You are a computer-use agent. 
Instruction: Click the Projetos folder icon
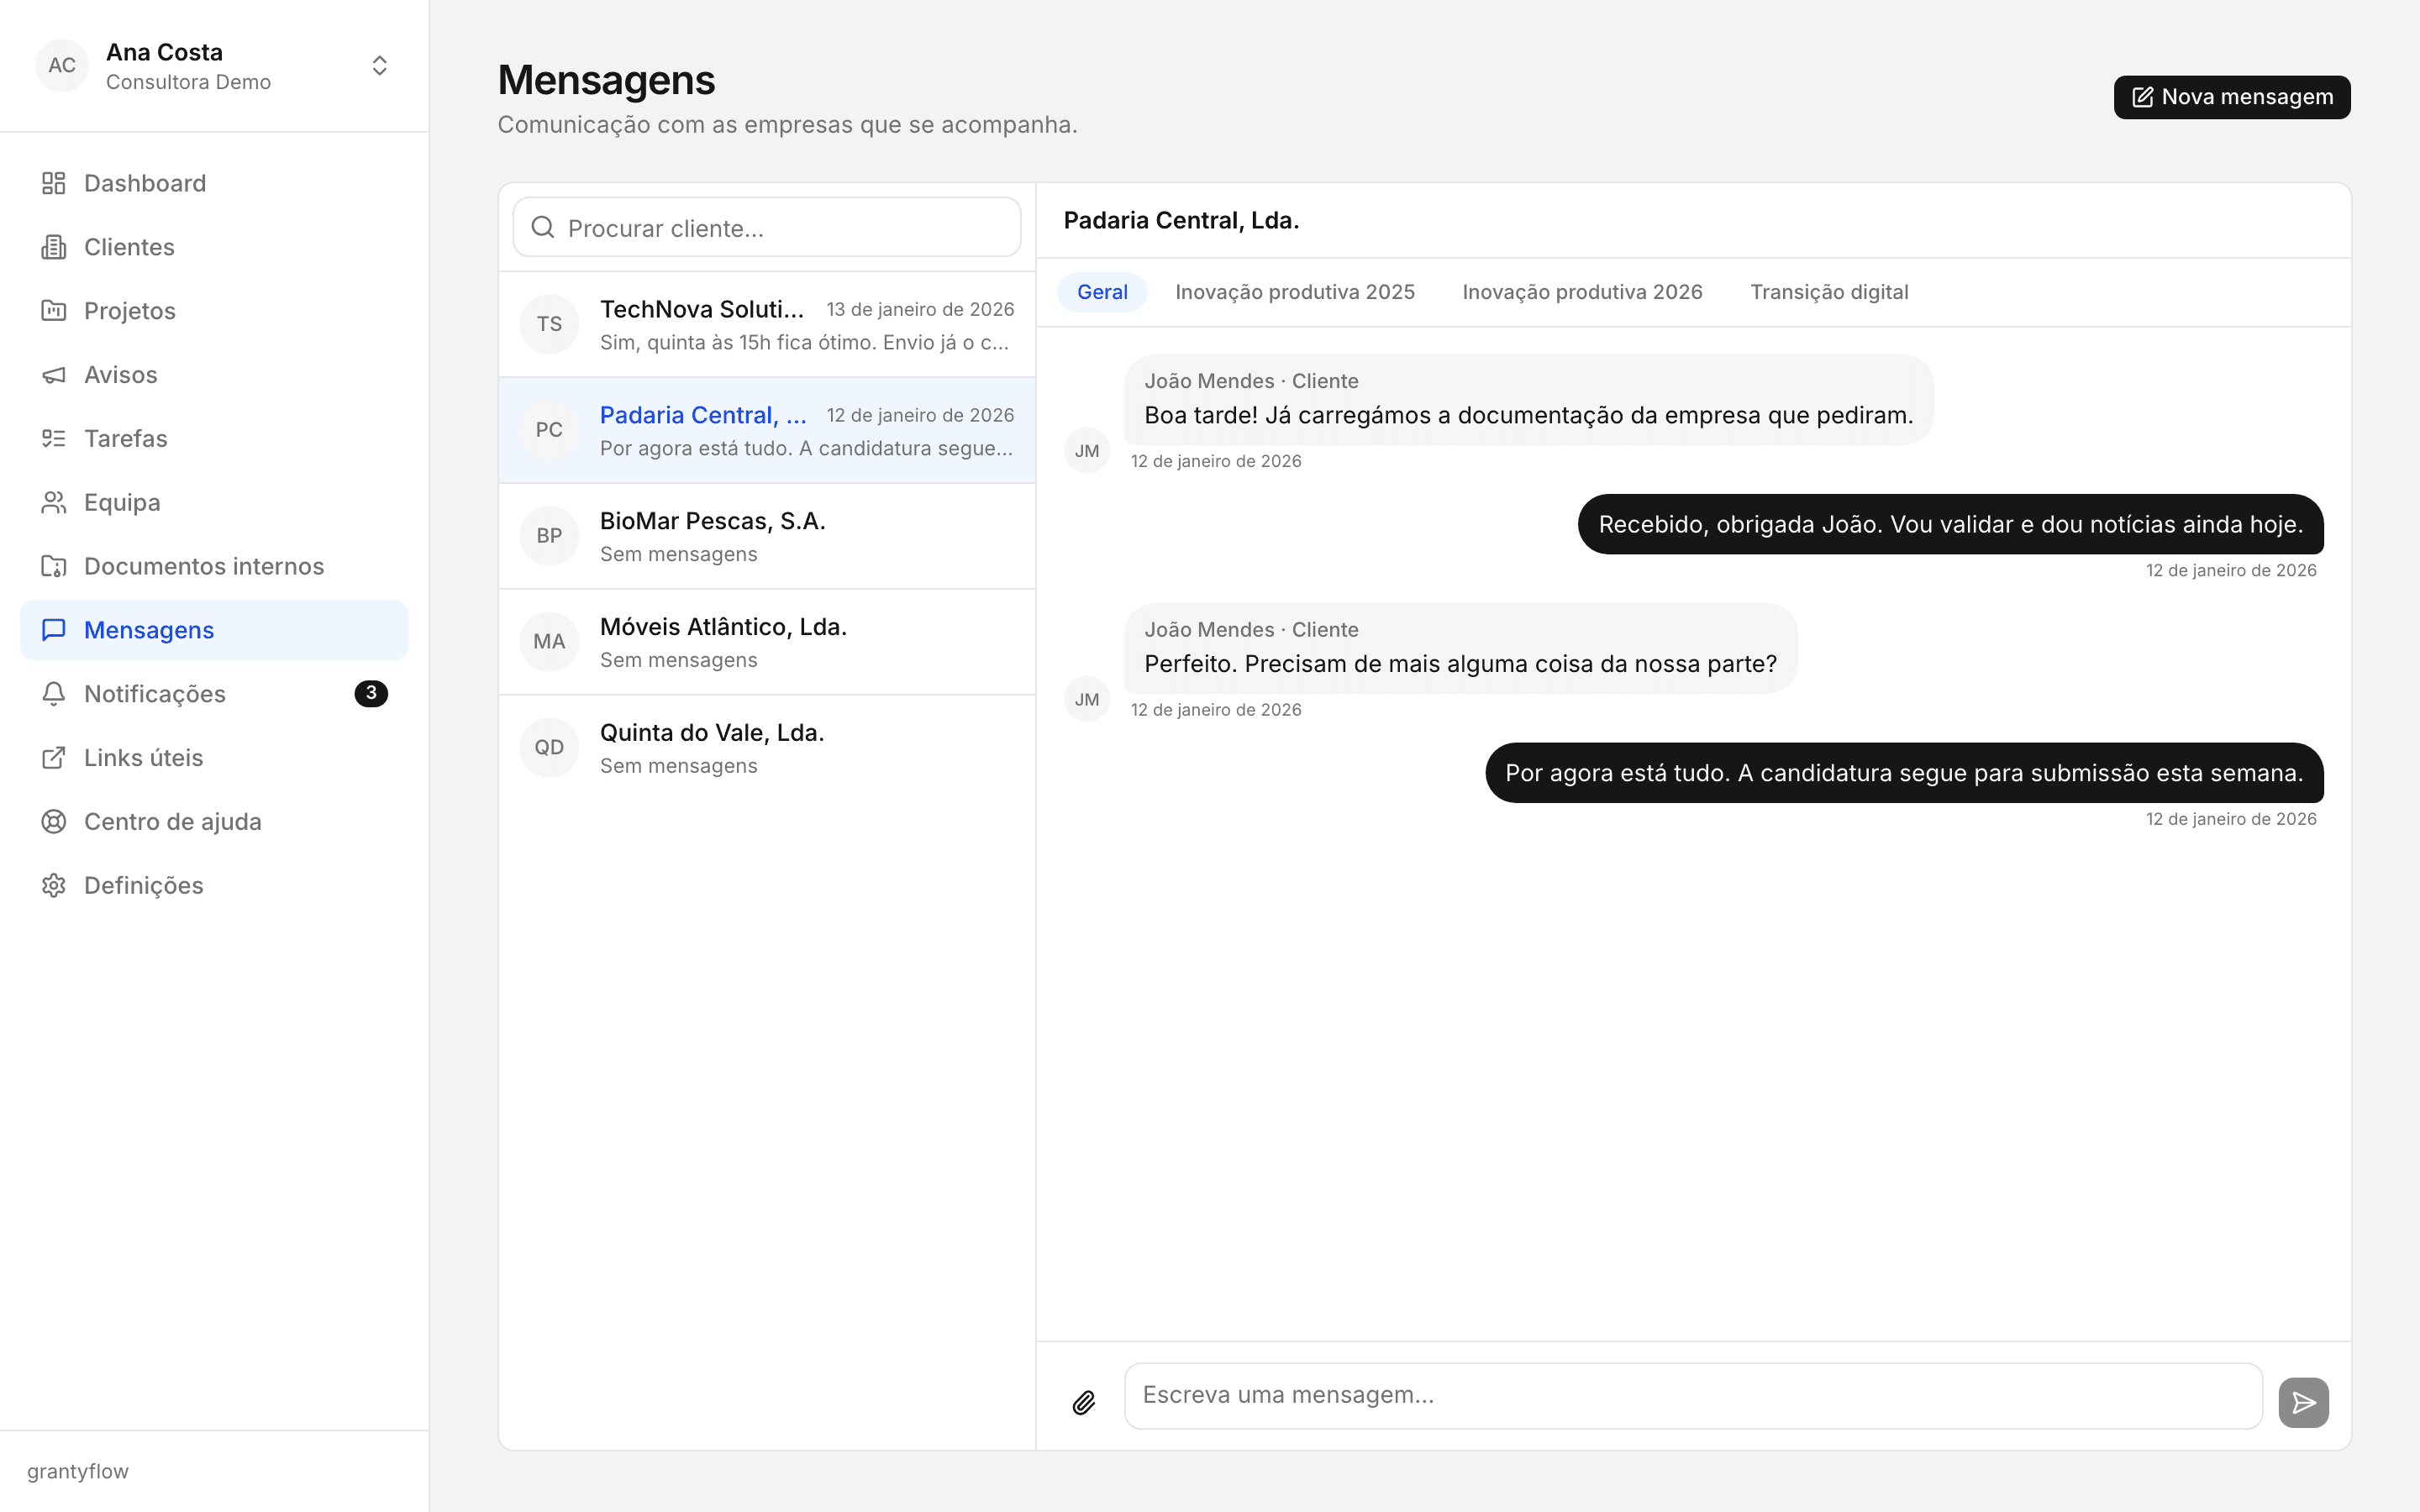coord(54,311)
